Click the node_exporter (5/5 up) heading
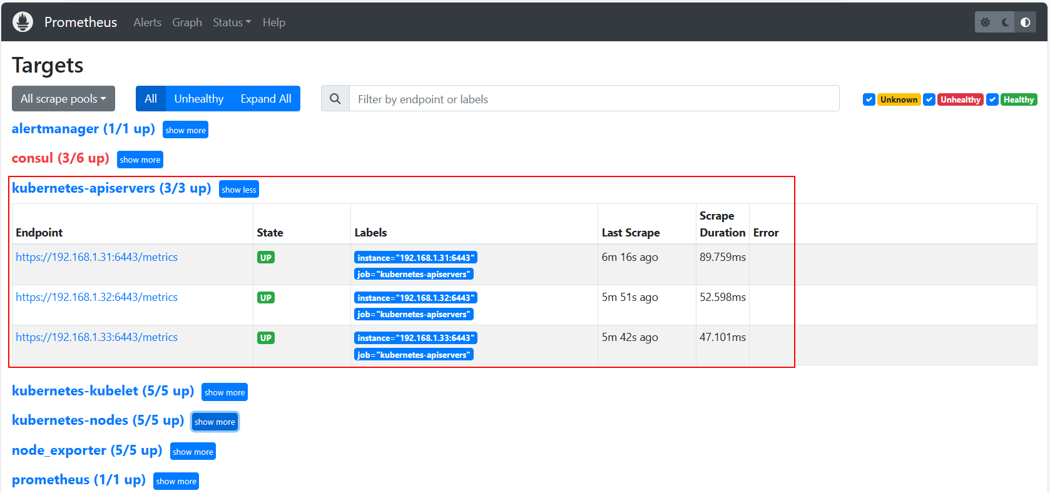Screen dimensions: 1050x493 coord(87,450)
